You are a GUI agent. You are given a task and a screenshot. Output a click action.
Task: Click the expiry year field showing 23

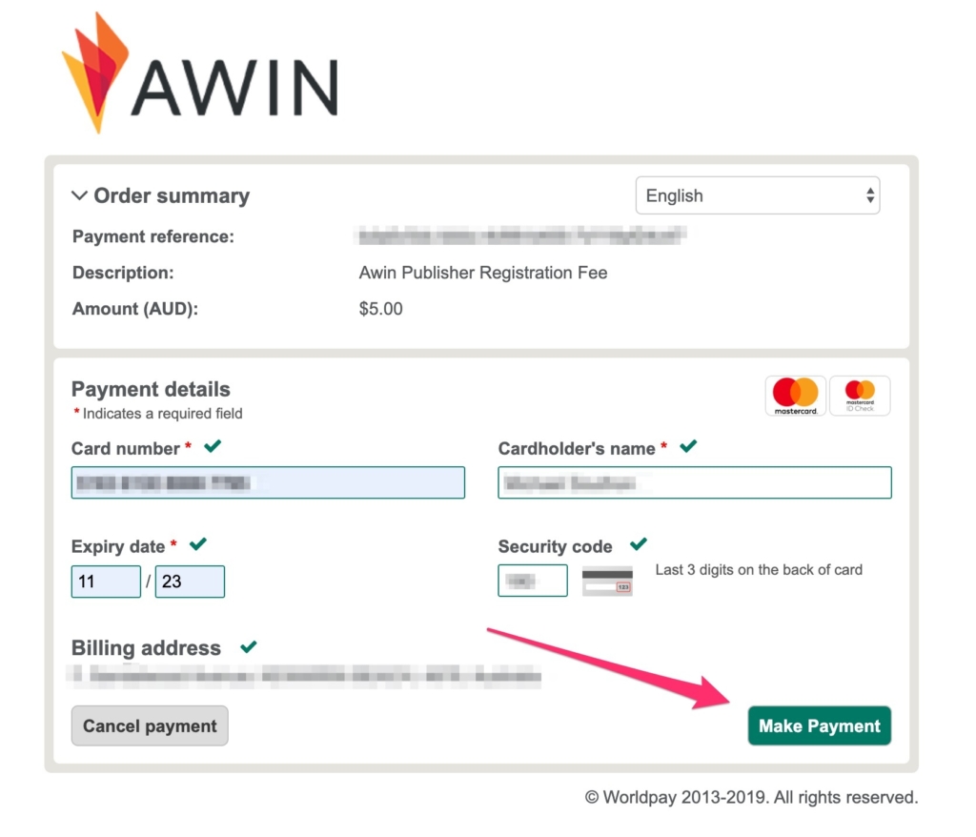[189, 582]
